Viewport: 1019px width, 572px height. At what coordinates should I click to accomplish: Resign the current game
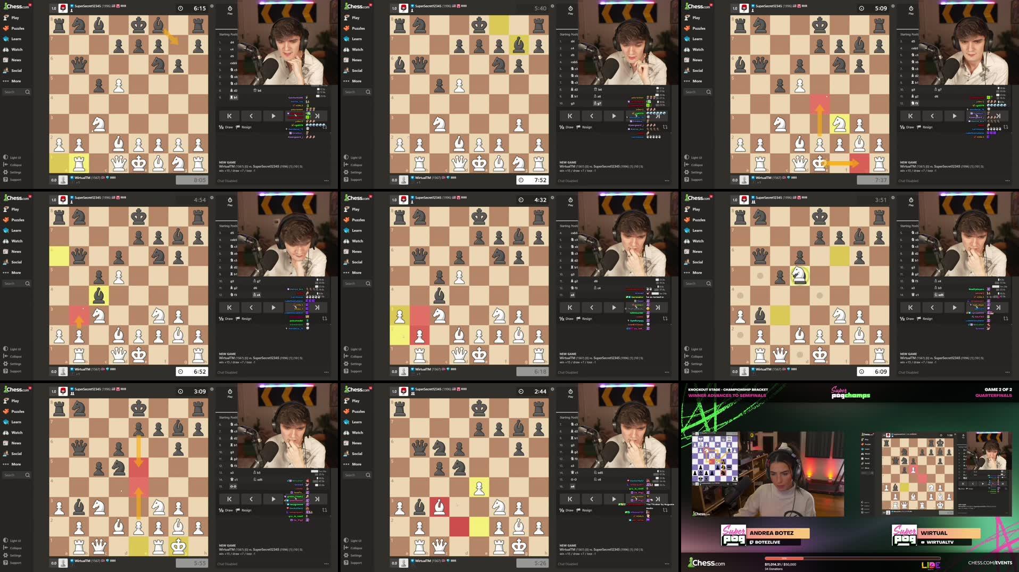[244, 127]
